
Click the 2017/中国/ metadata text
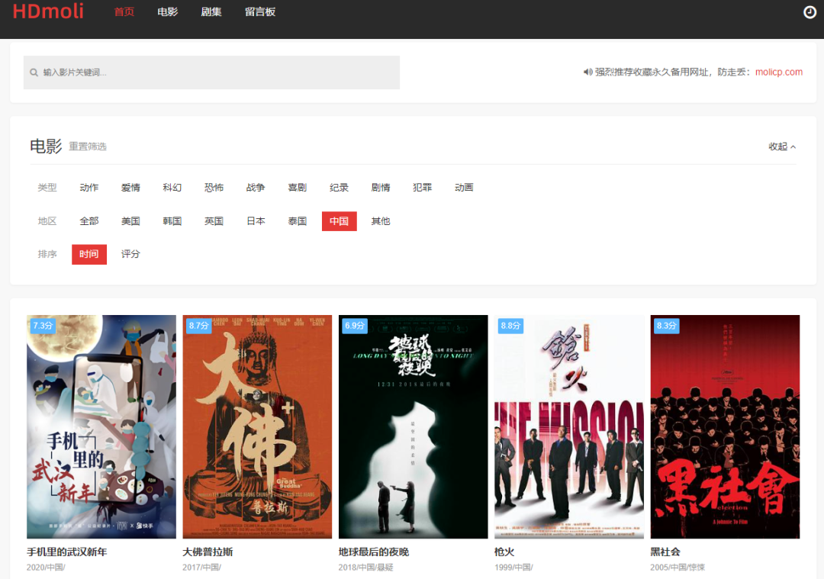(x=201, y=568)
